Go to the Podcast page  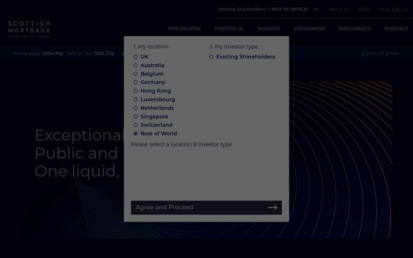[x=396, y=29]
